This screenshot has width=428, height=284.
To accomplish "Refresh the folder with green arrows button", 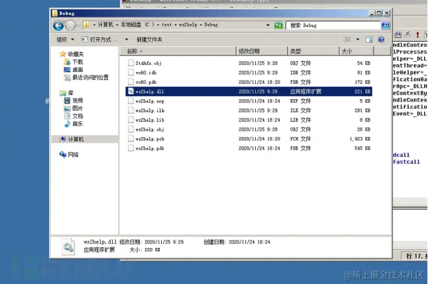I will [278, 25].
